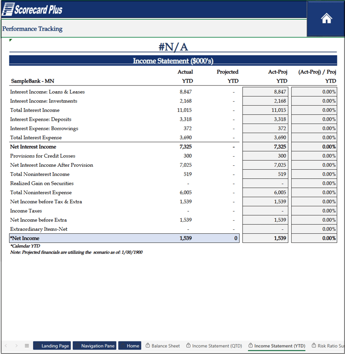The width and height of the screenshot is (345, 354).
Task: Click Actual YTD value 8,847
Action: 186,92
